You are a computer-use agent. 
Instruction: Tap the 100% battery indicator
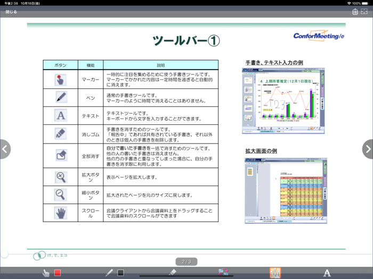pos(360,3)
